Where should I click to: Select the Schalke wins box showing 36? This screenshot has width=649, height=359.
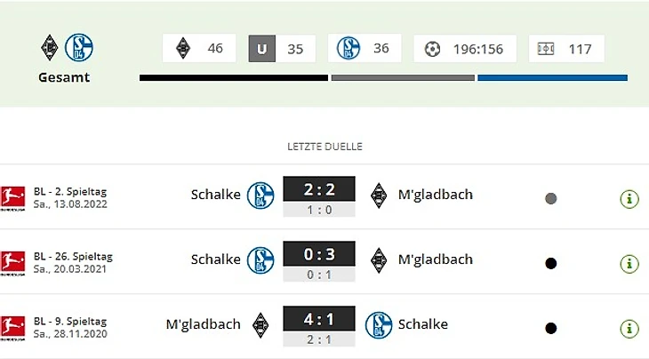click(364, 49)
